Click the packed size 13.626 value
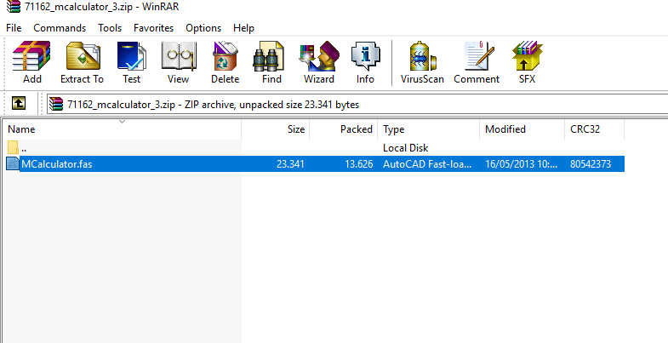 pyautogui.click(x=359, y=164)
